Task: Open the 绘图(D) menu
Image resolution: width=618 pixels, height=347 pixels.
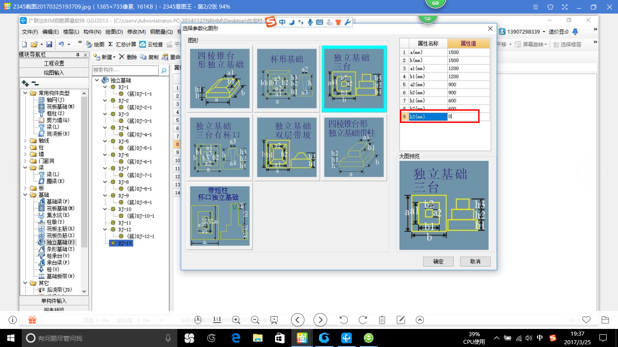Action: 114,32
